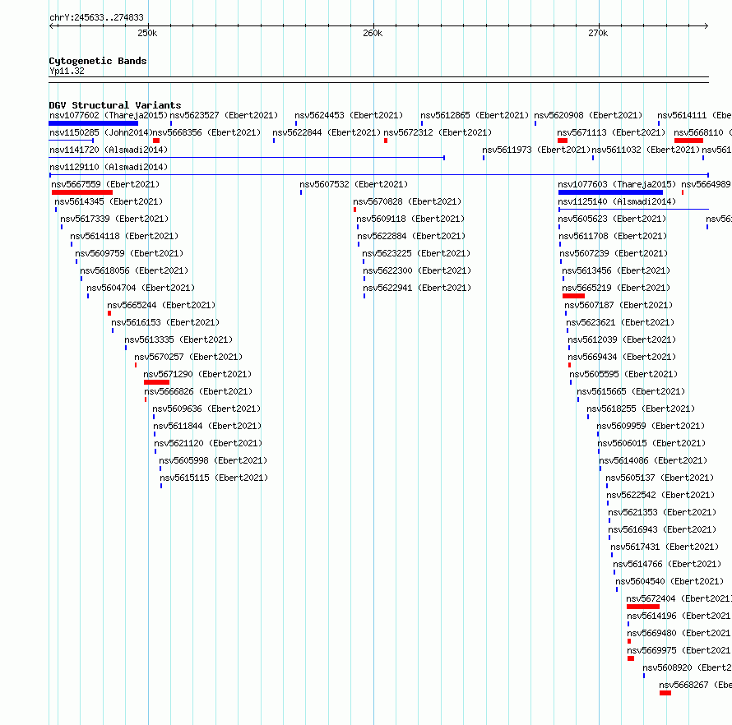Viewport: 732px width, 725px height.
Task: Select nsv5670828 (Ebert2021) label
Action: [407, 201]
